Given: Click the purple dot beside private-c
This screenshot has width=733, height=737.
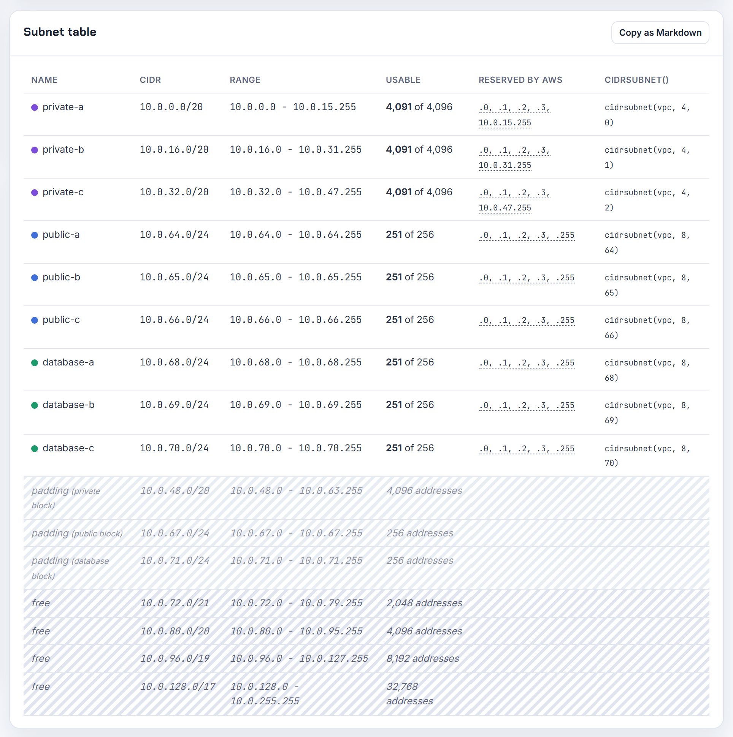Looking at the screenshot, I should 34,193.
